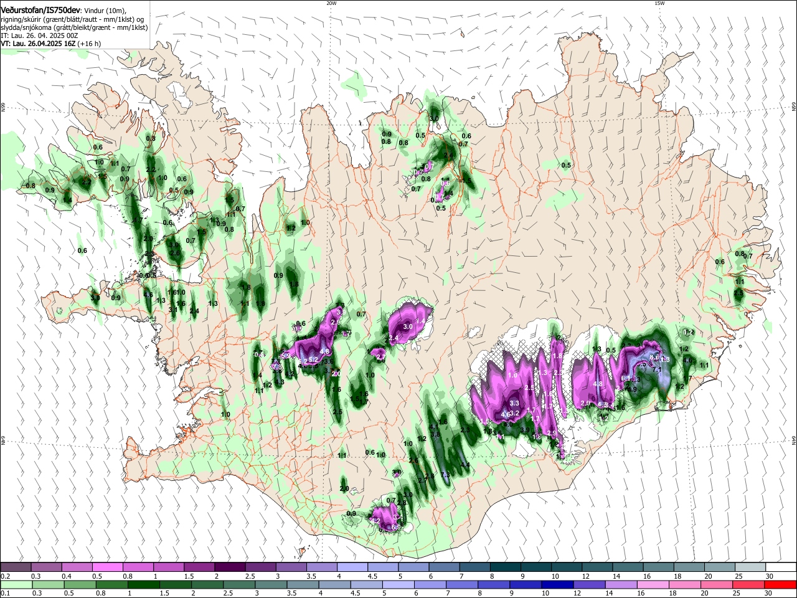This screenshot has width=797, height=598.
Task: Click the bright pink snow swatch from 0.5 to 0.8
Action: coord(108,567)
